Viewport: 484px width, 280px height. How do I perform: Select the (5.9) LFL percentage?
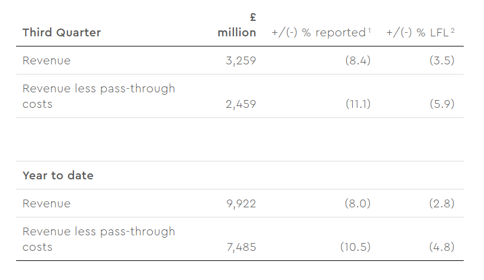point(442,104)
